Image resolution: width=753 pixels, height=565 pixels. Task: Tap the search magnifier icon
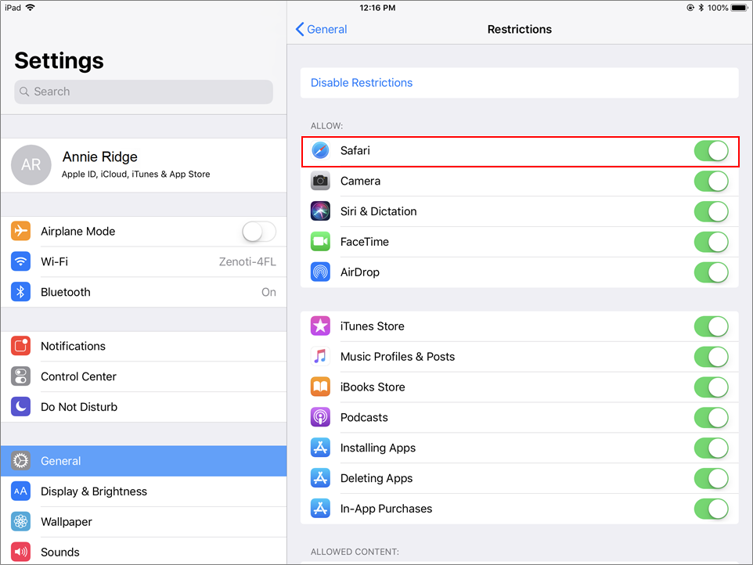[x=24, y=92]
